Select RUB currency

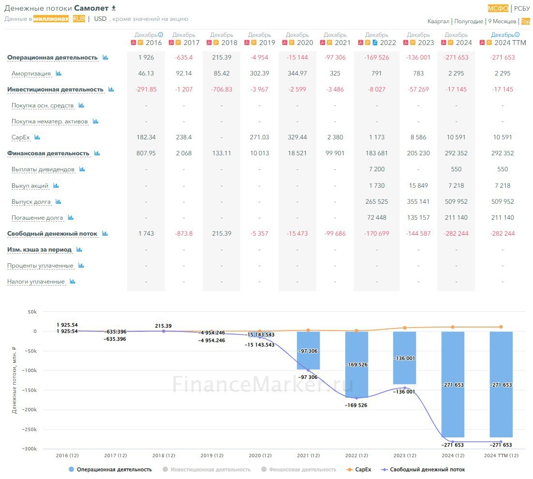pyautogui.click(x=79, y=19)
